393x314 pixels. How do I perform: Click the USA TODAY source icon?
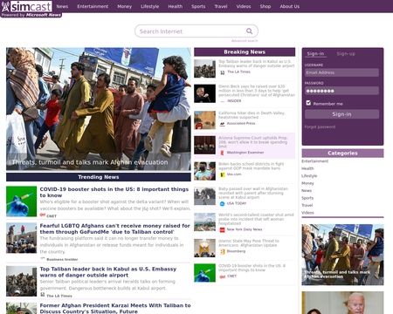(x=222, y=203)
